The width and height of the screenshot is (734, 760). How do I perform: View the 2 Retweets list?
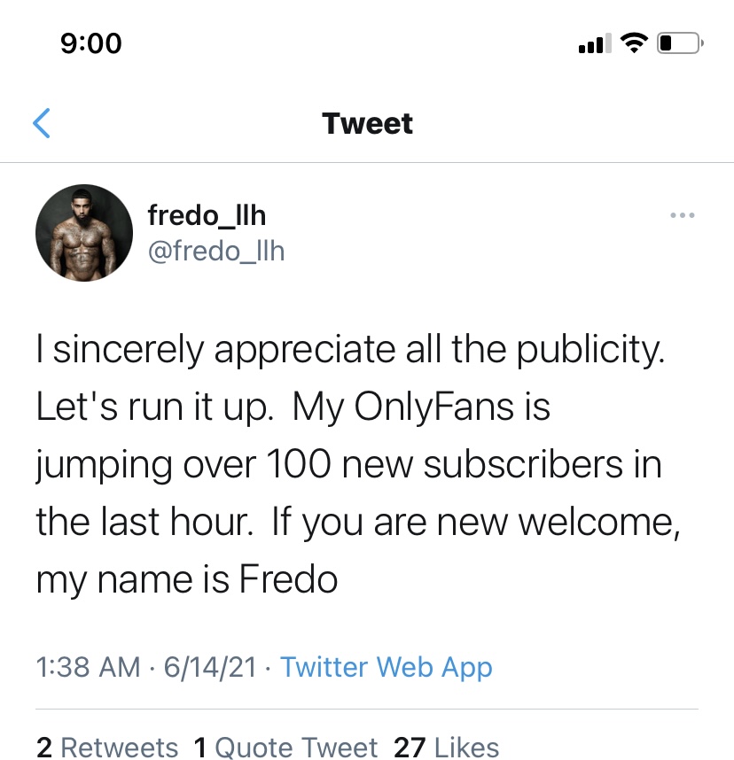pyautogui.click(x=106, y=746)
